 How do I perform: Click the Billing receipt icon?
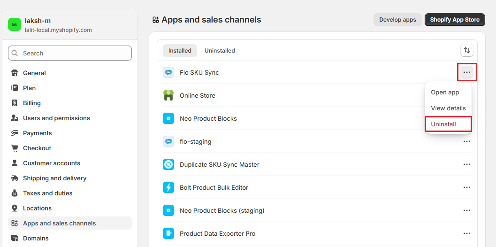pos(14,103)
